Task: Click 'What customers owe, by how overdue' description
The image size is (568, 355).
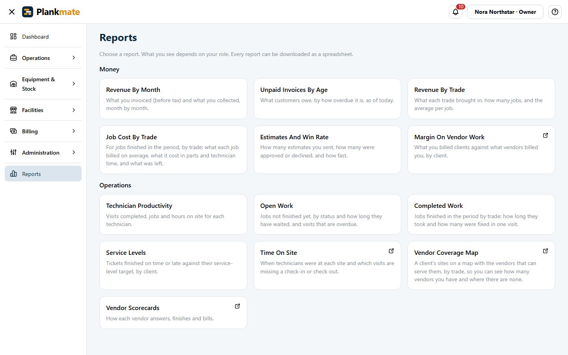Action: pyautogui.click(x=327, y=100)
